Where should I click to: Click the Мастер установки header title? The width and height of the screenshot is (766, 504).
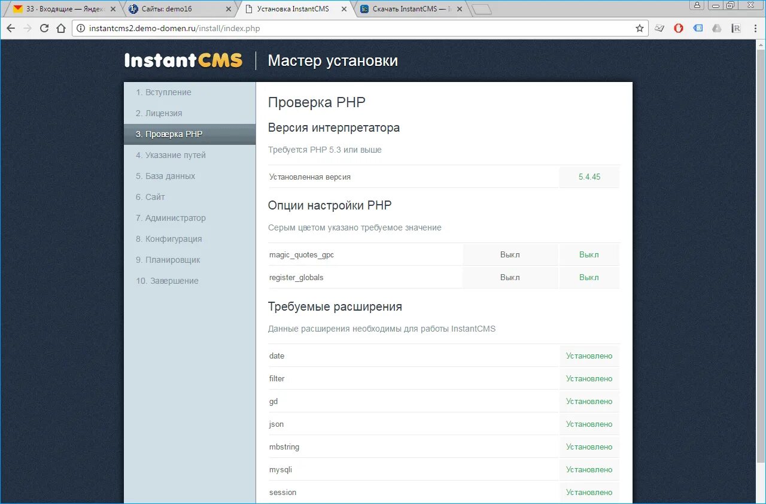pos(333,60)
